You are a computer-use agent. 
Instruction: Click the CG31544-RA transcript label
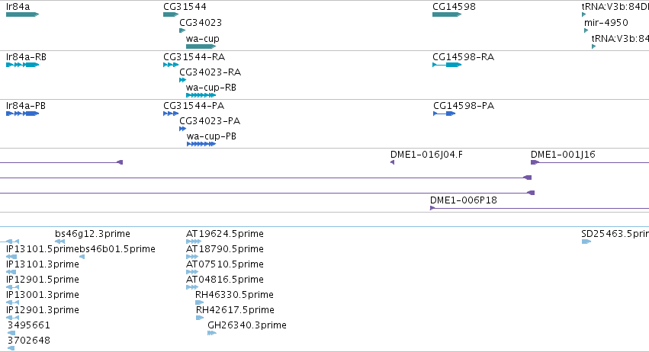click(x=194, y=56)
